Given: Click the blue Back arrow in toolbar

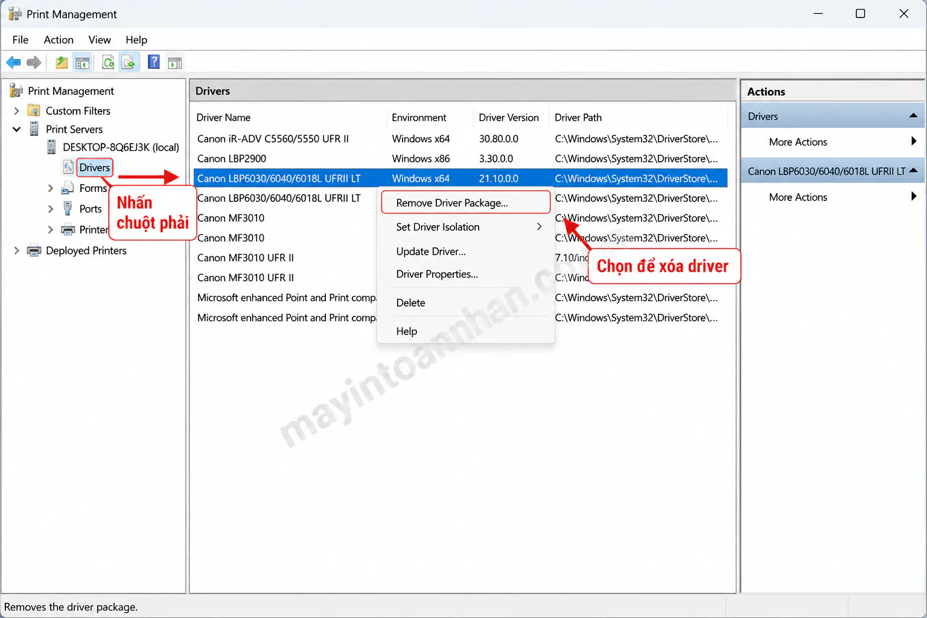Looking at the screenshot, I should [x=13, y=62].
